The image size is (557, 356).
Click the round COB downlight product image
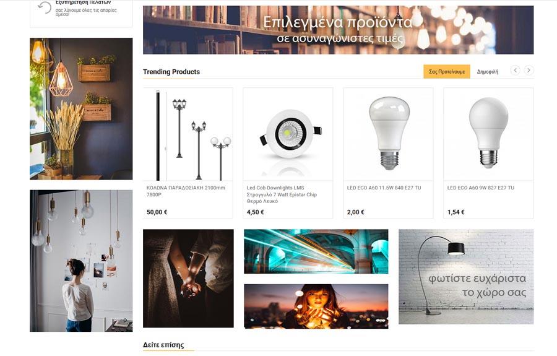(288, 134)
